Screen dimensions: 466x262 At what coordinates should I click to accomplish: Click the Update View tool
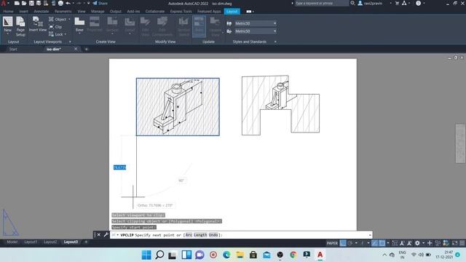click(216, 27)
